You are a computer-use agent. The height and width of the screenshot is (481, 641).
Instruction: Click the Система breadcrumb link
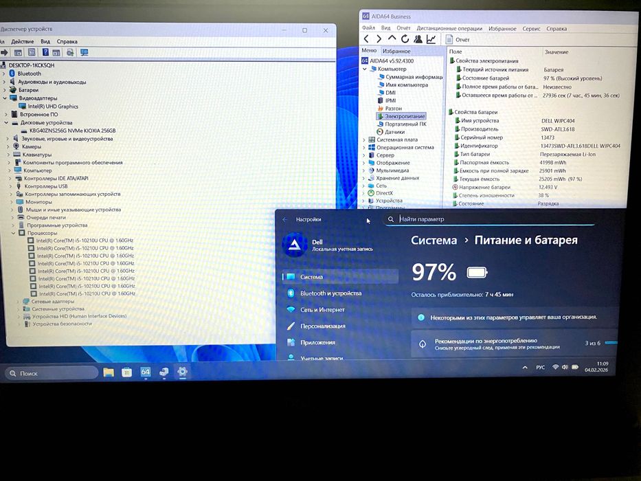434,240
